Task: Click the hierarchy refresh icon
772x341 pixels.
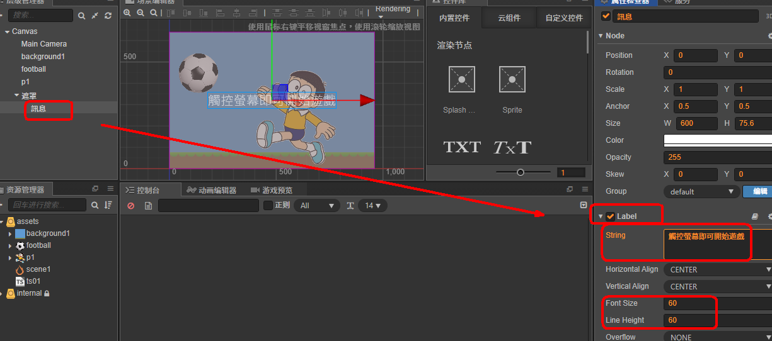Action: pos(108,15)
